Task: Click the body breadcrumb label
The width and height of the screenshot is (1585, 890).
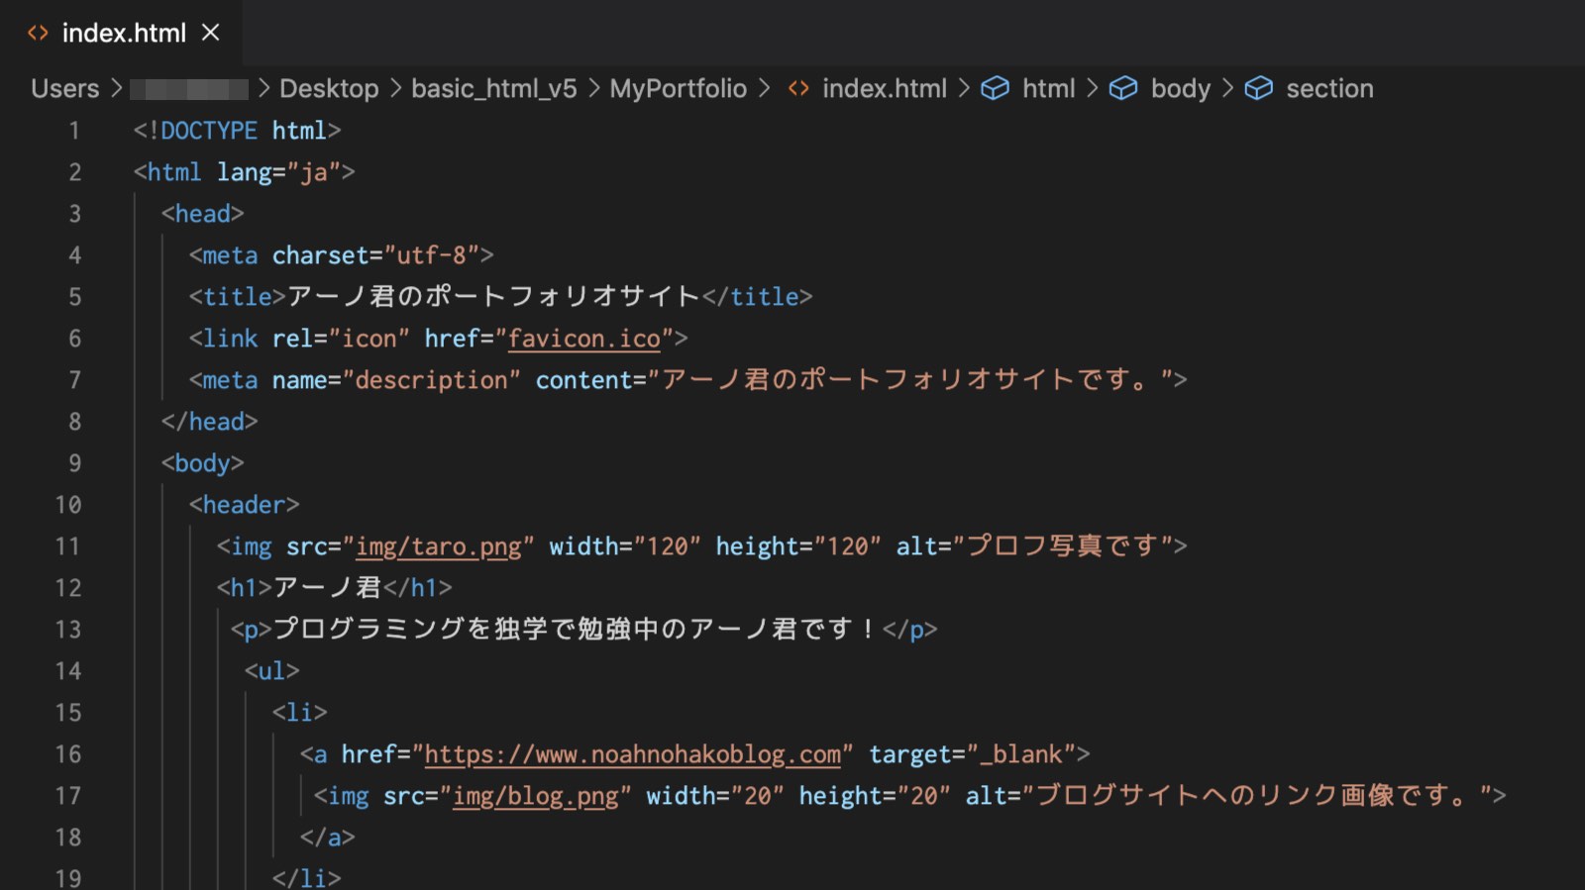Action: coord(1180,88)
